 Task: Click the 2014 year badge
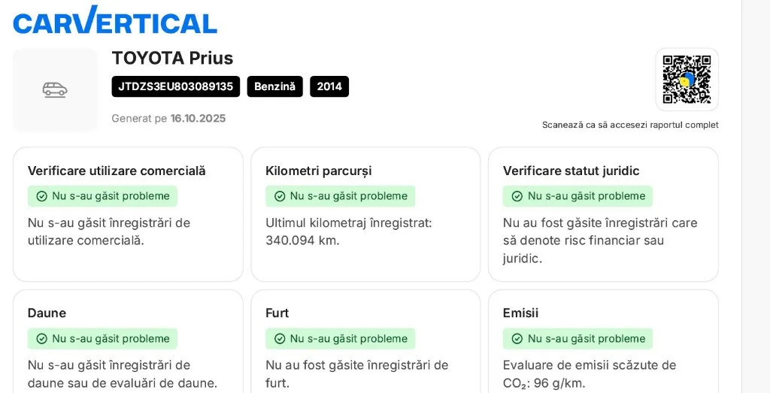pos(329,86)
